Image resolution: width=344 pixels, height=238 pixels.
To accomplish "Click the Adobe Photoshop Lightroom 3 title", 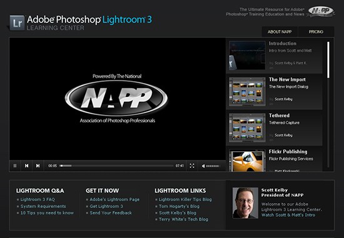I will click(89, 19).
